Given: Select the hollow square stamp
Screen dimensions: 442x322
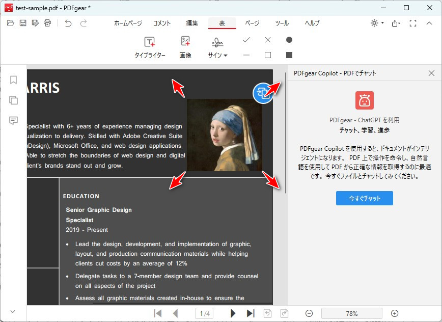Looking at the screenshot, I should tap(267, 55).
